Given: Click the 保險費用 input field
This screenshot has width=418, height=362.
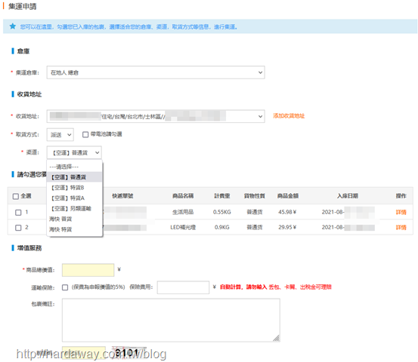Looking at the screenshot, I should pos(183,287).
